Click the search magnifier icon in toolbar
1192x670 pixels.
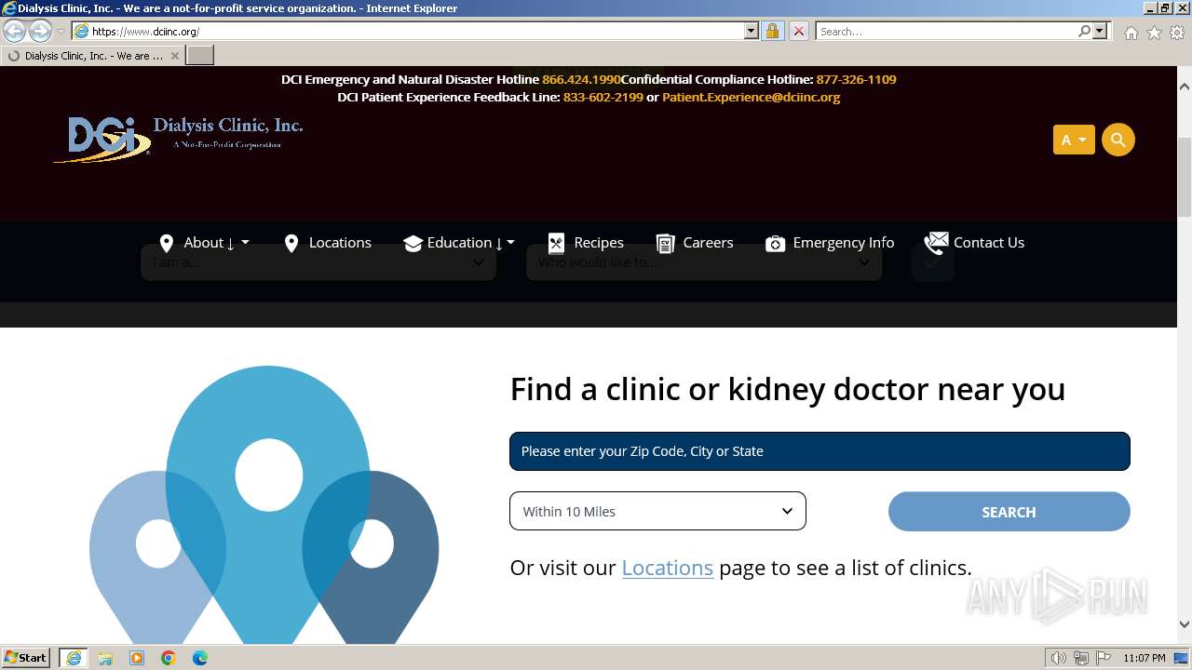(1084, 31)
